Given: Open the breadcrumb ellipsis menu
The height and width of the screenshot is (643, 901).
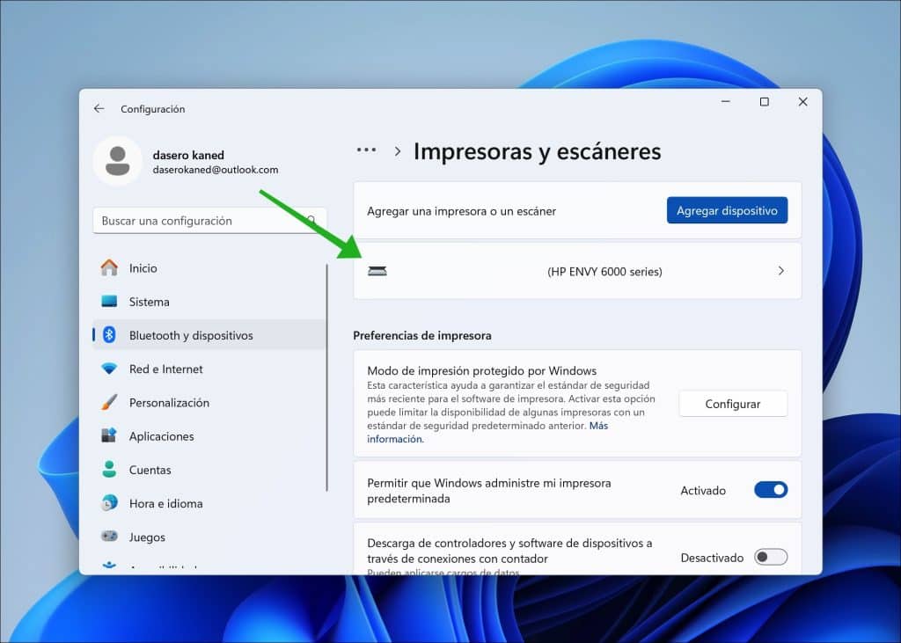Looking at the screenshot, I should tap(367, 150).
